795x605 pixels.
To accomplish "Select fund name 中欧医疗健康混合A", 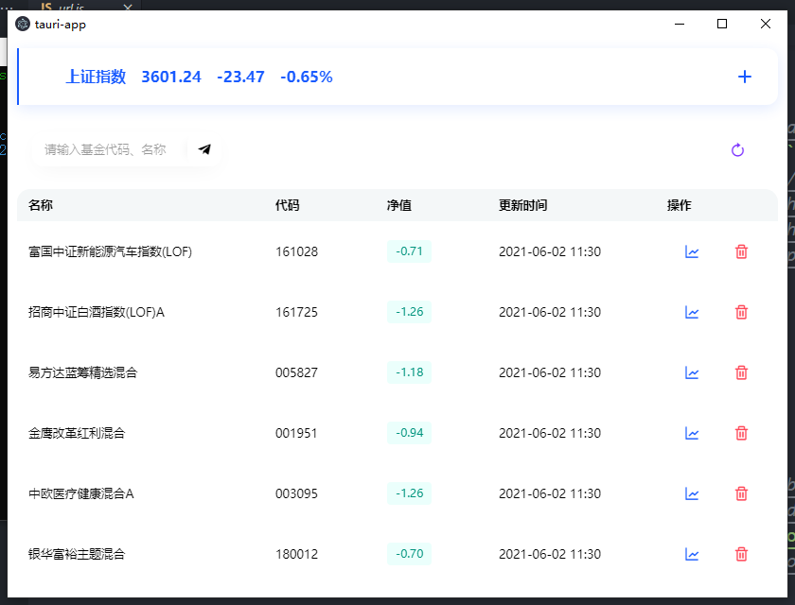I will [x=81, y=493].
